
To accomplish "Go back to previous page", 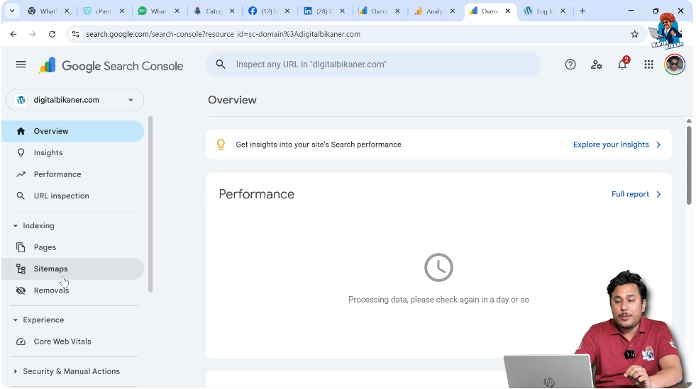I will (13, 34).
